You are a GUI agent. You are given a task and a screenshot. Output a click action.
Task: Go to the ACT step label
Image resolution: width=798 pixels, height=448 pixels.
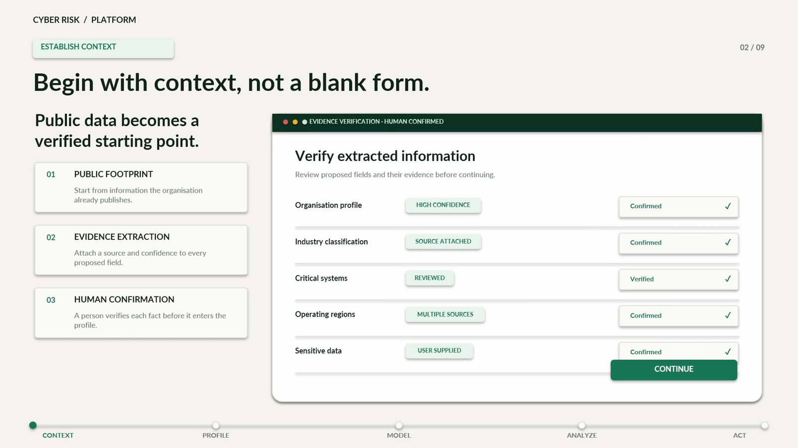tap(740, 435)
